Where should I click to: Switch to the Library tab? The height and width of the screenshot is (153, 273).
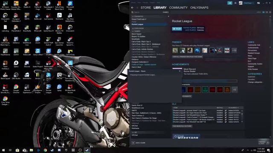[x=160, y=8]
